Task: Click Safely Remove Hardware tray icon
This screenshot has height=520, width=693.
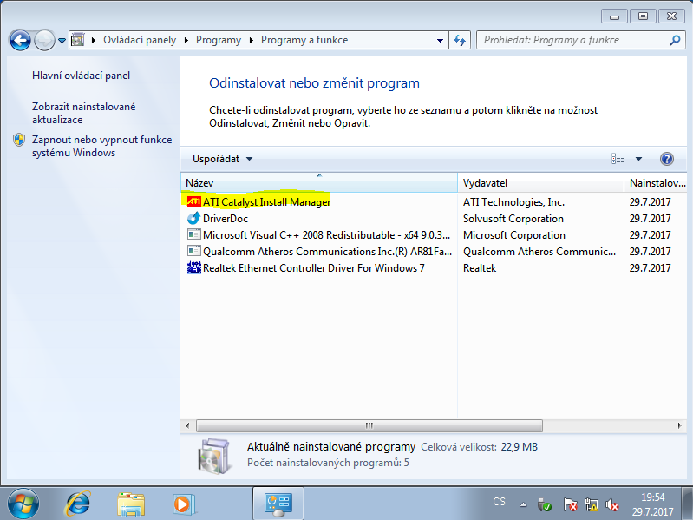Action: pos(545,504)
